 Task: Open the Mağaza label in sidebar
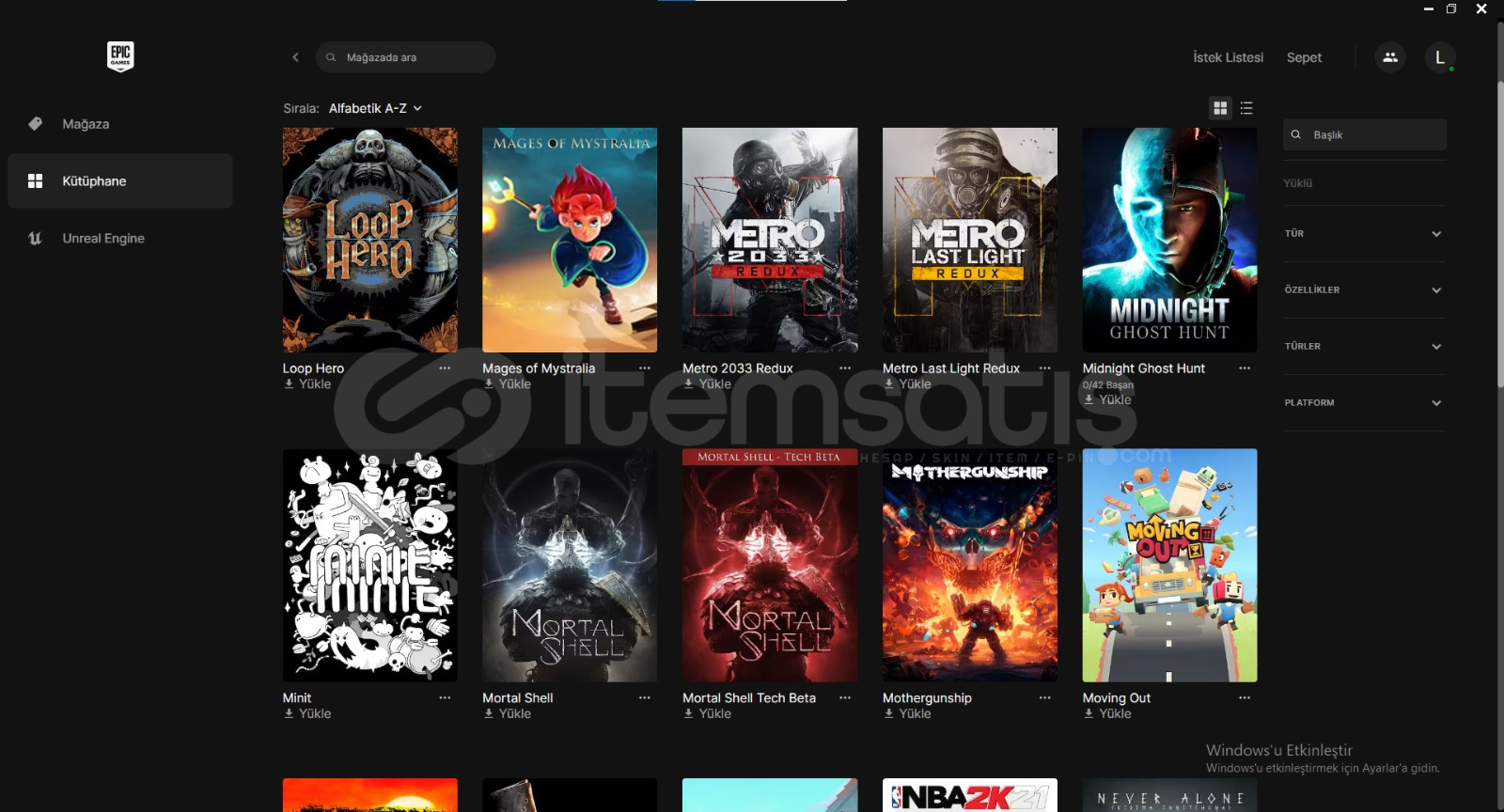86,124
